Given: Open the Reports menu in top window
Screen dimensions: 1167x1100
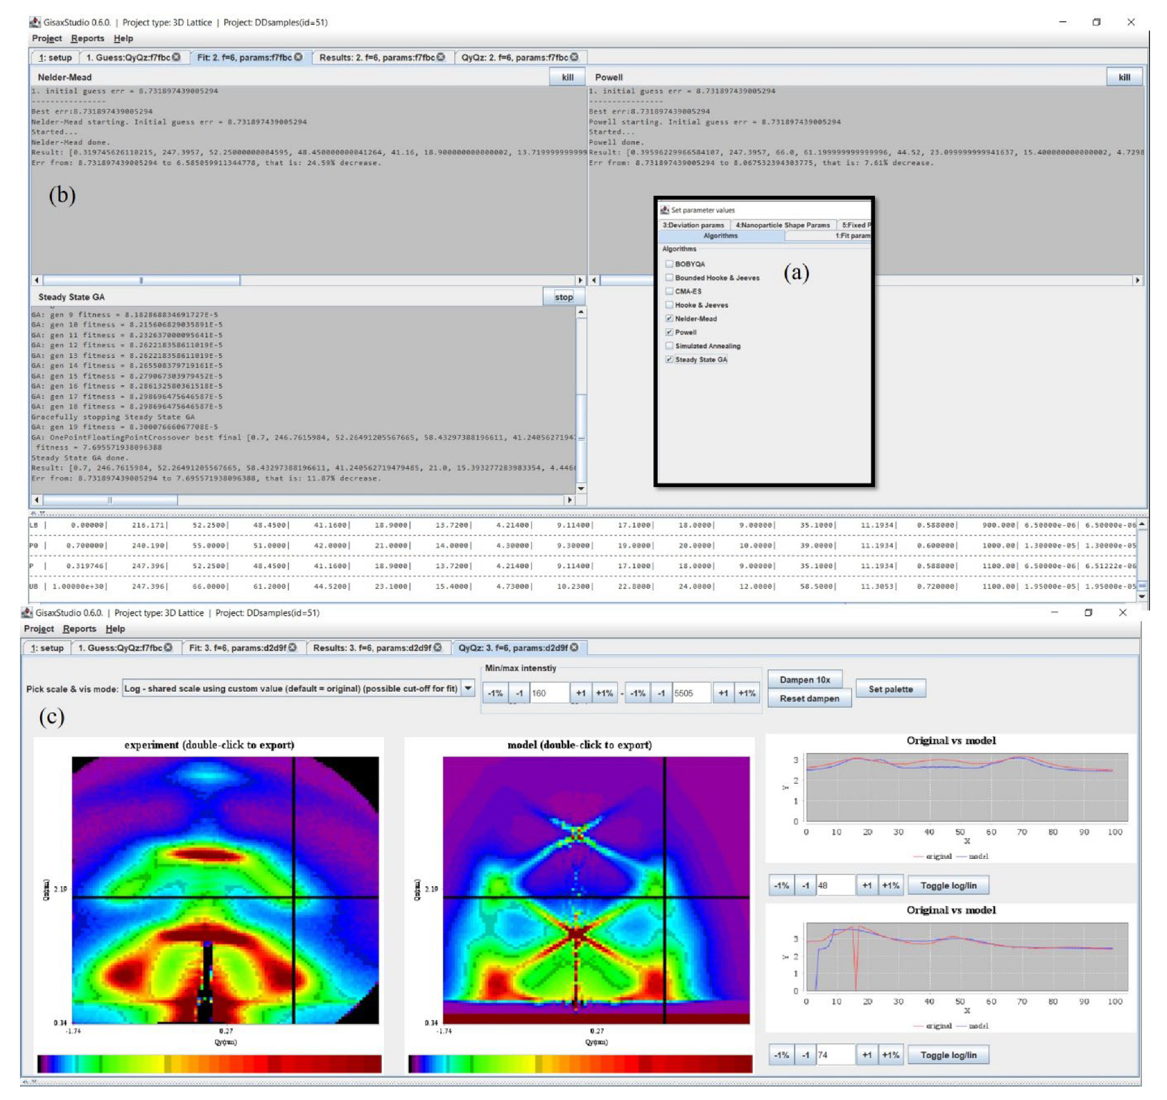Looking at the screenshot, I should click(87, 38).
